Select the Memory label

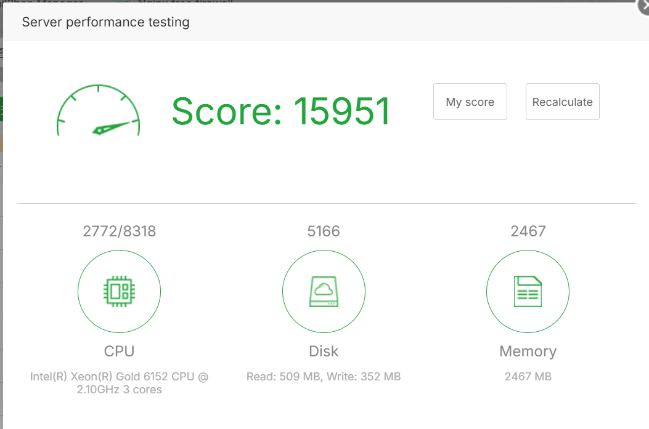click(528, 351)
